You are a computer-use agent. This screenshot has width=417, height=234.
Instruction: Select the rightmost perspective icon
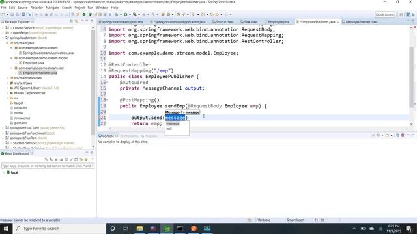(413, 14)
